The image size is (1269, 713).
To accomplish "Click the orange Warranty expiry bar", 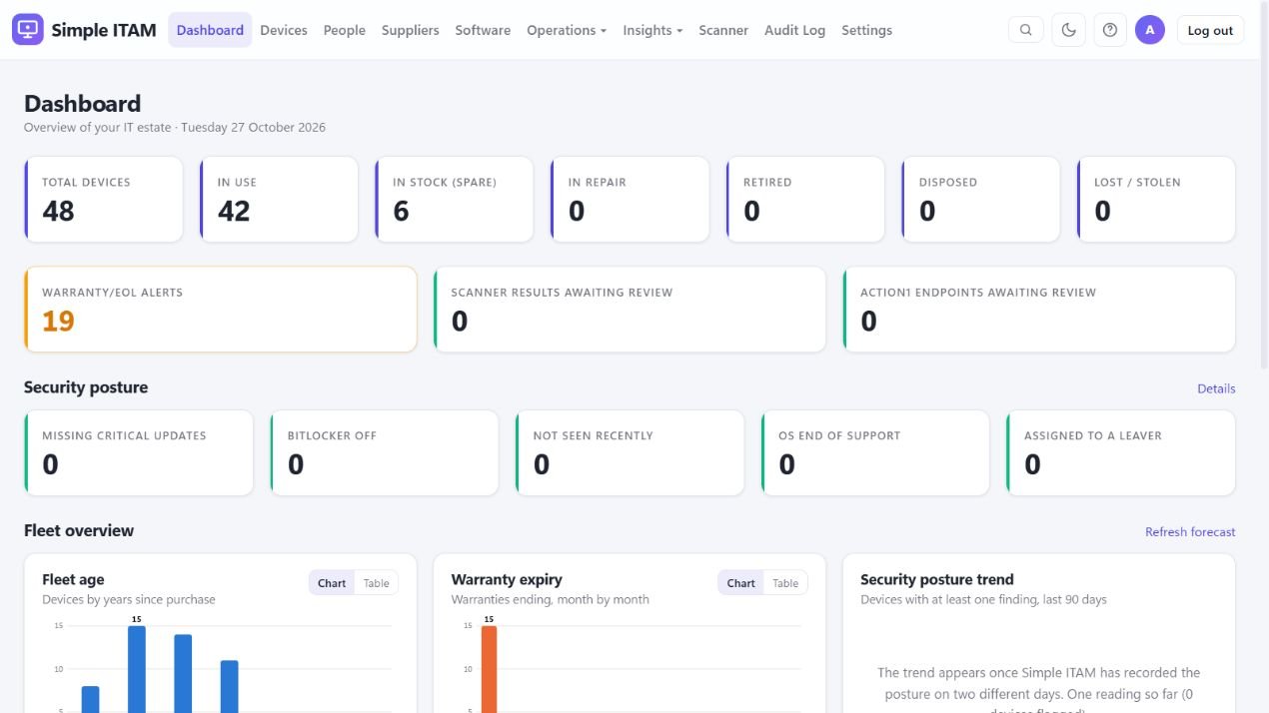I will tap(489, 669).
